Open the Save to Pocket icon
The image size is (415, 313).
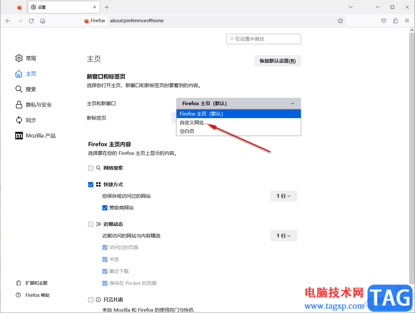pyautogui.click(x=384, y=21)
